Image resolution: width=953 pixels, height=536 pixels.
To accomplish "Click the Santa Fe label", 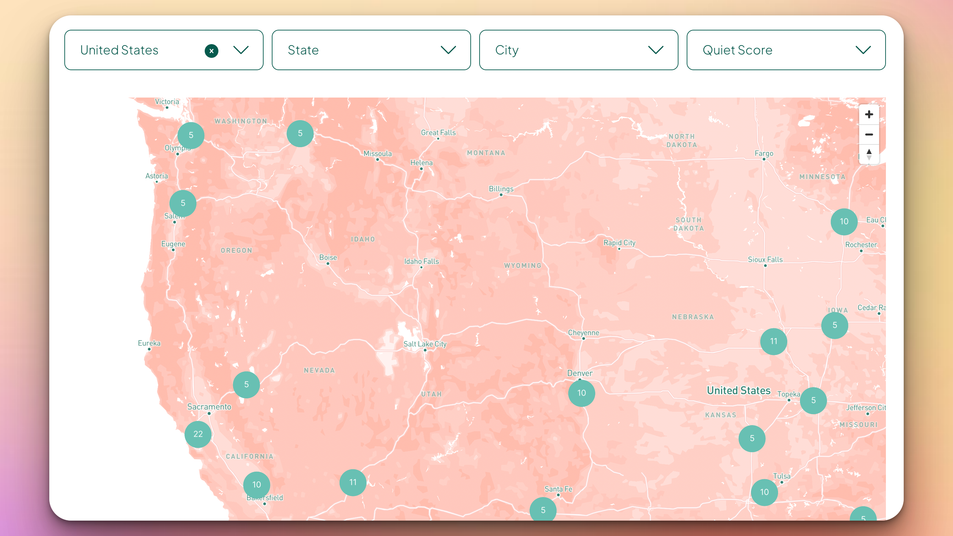I will pyautogui.click(x=558, y=489).
